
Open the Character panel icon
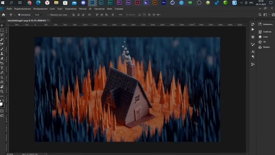pos(253,52)
